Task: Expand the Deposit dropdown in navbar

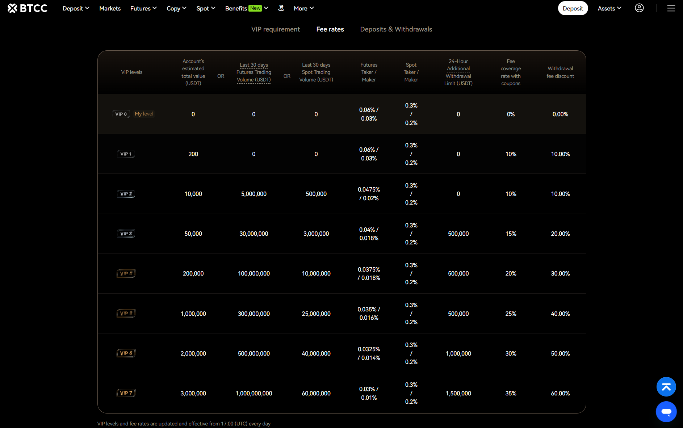Action: [76, 8]
